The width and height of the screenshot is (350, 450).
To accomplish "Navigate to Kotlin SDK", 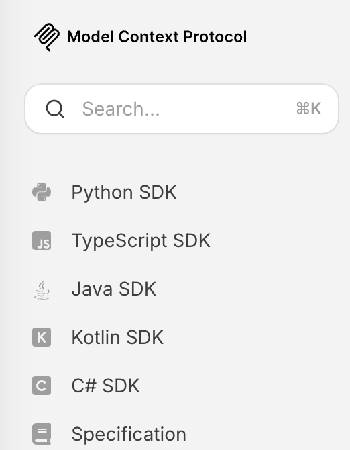I will 117,337.
